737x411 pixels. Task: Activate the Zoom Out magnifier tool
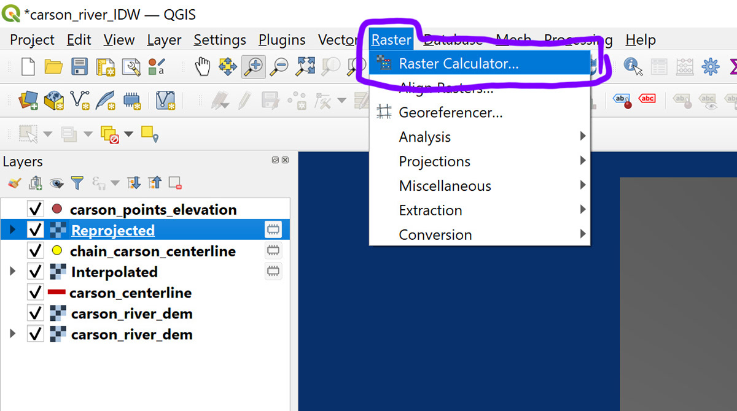point(279,66)
